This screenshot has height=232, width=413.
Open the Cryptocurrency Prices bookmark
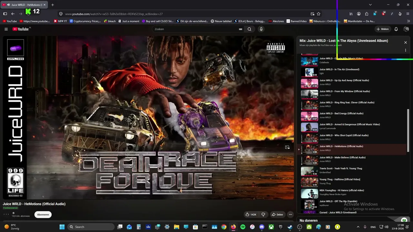pos(85,21)
